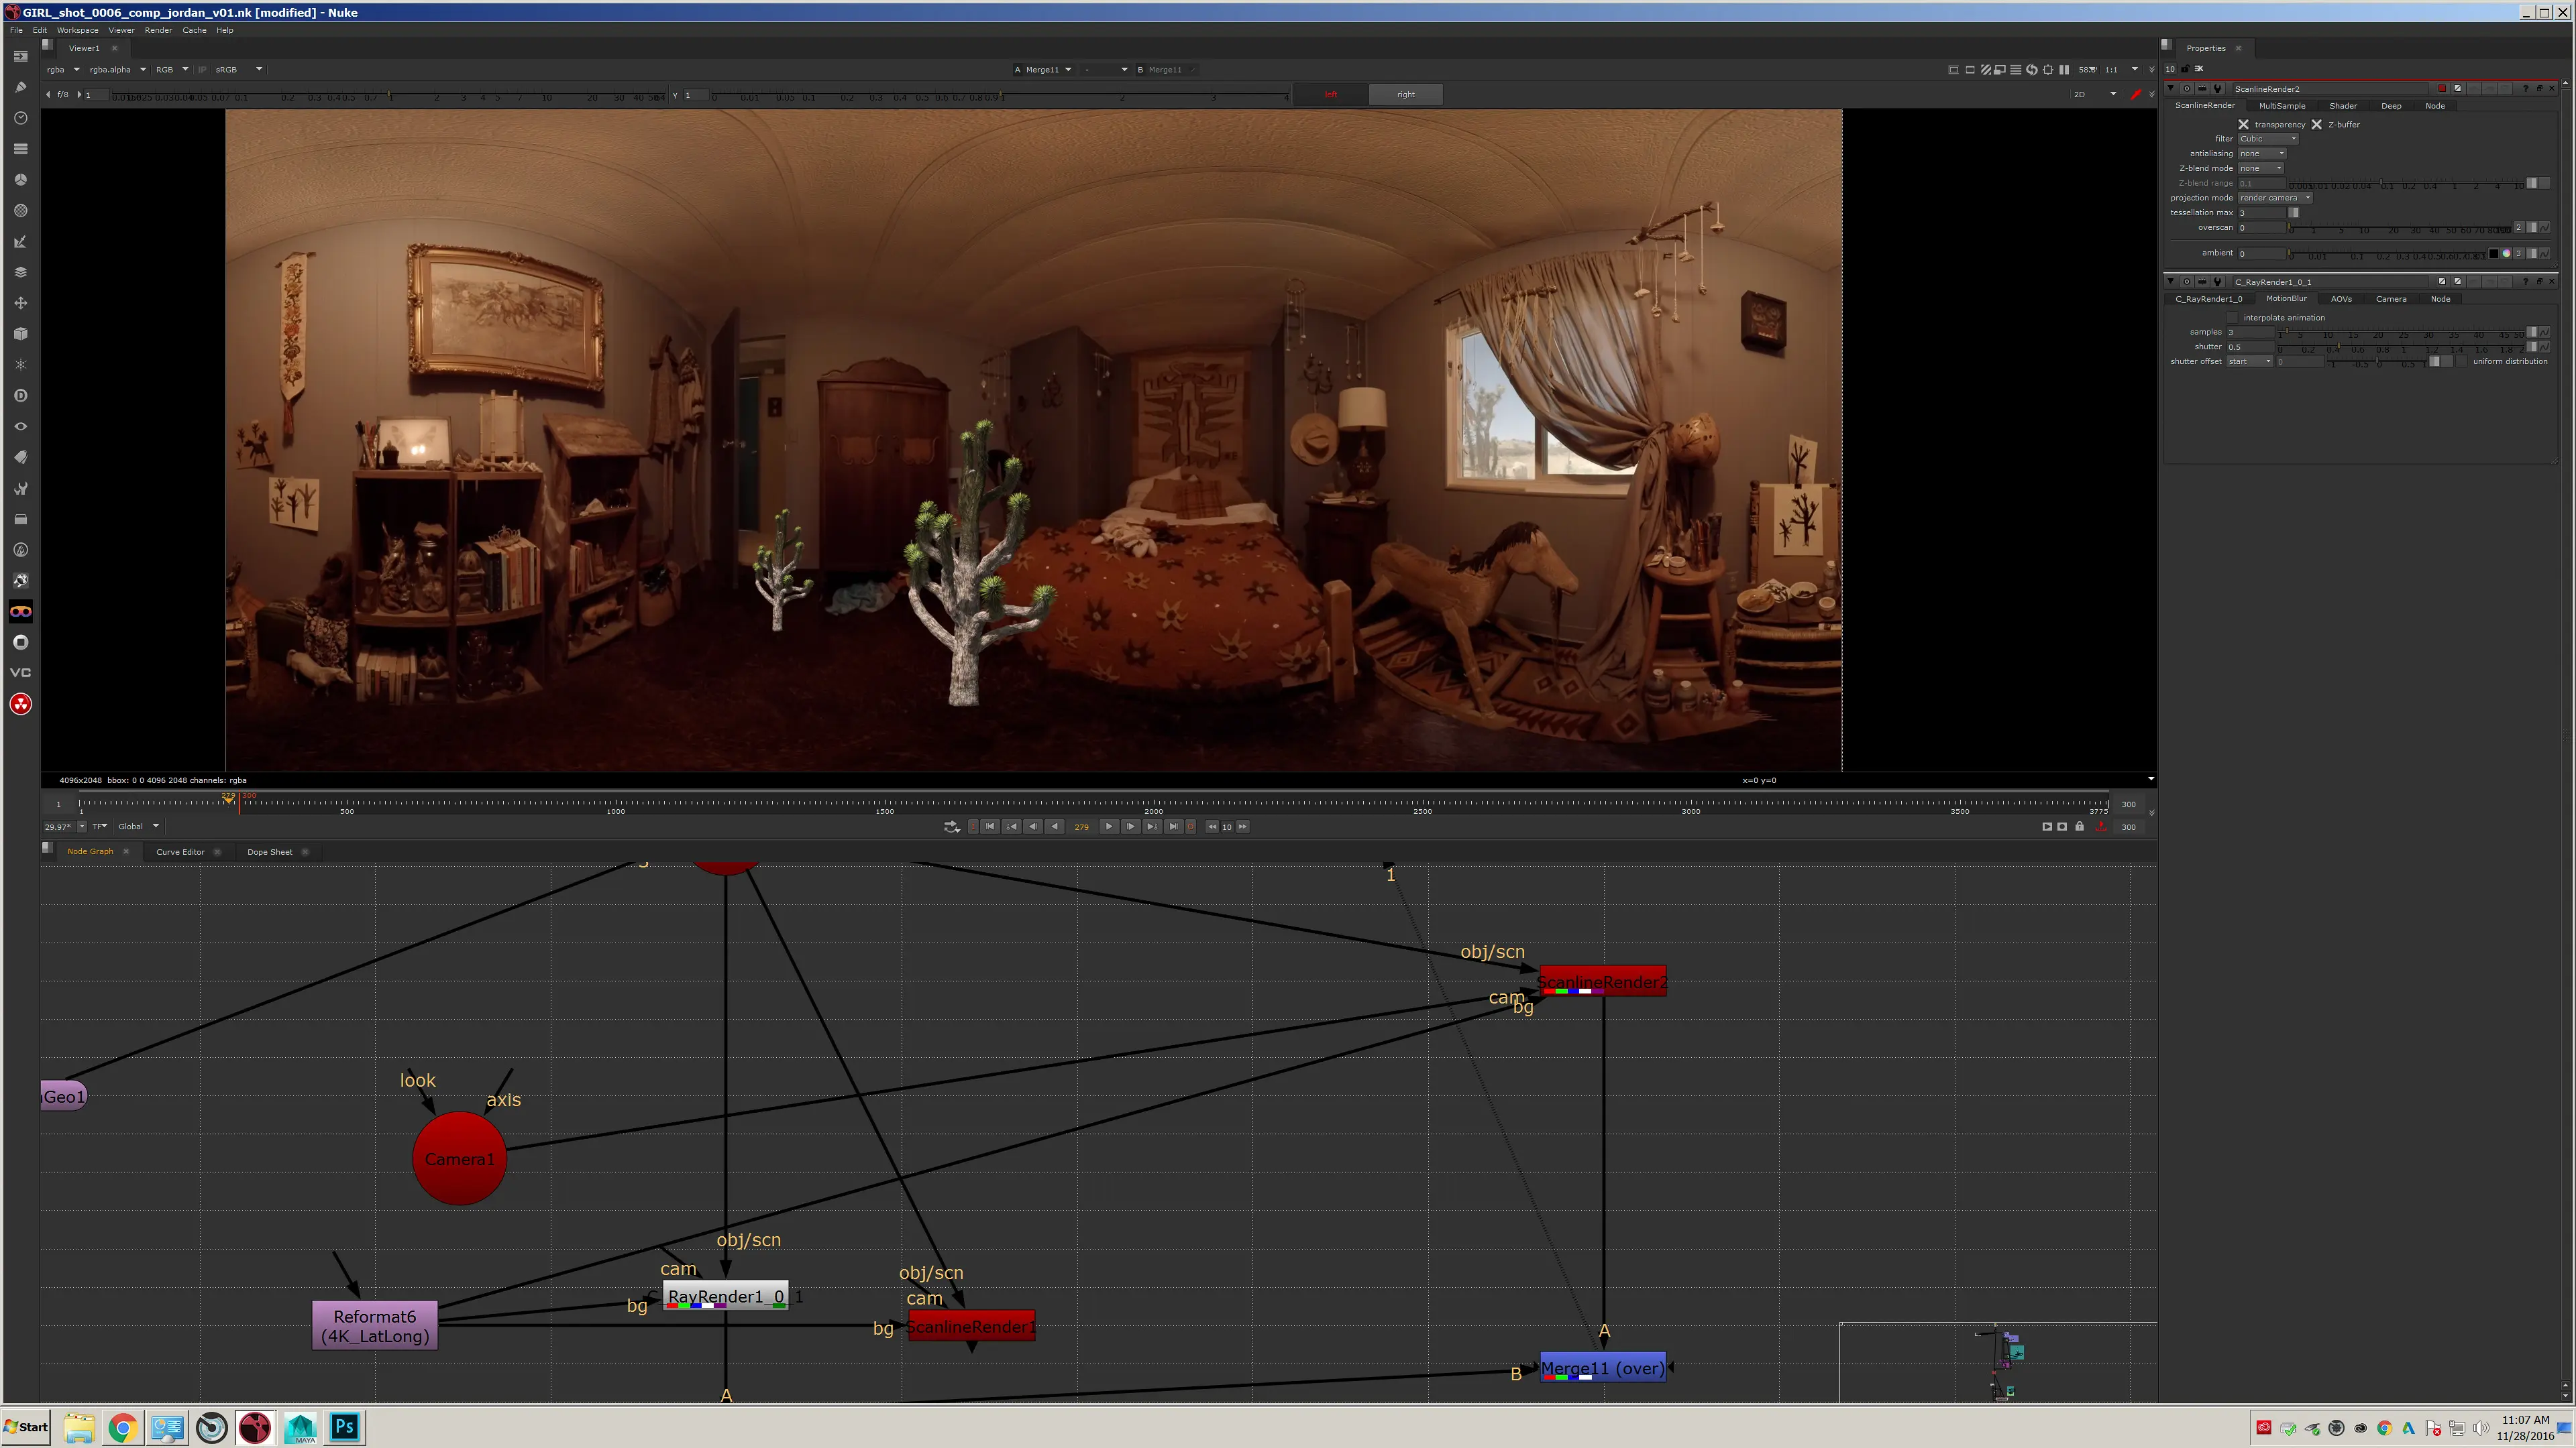Collapse the ScanlineRender2 properties panel
Viewport: 2576px width, 1448px height.
(2171, 89)
